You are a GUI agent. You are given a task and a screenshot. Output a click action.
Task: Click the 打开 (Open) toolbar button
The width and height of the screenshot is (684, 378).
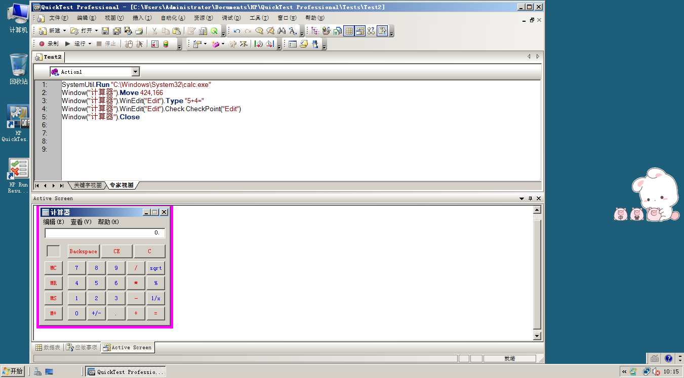(82, 31)
